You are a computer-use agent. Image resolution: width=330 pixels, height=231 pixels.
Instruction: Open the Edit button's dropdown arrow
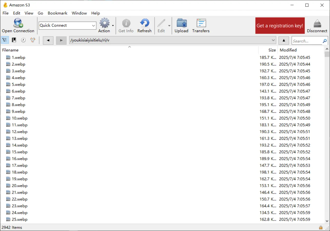pos(169,26)
